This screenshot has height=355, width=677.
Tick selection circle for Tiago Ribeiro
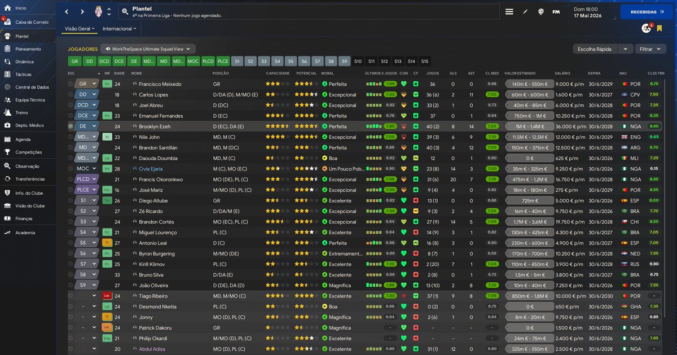[71, 296]
